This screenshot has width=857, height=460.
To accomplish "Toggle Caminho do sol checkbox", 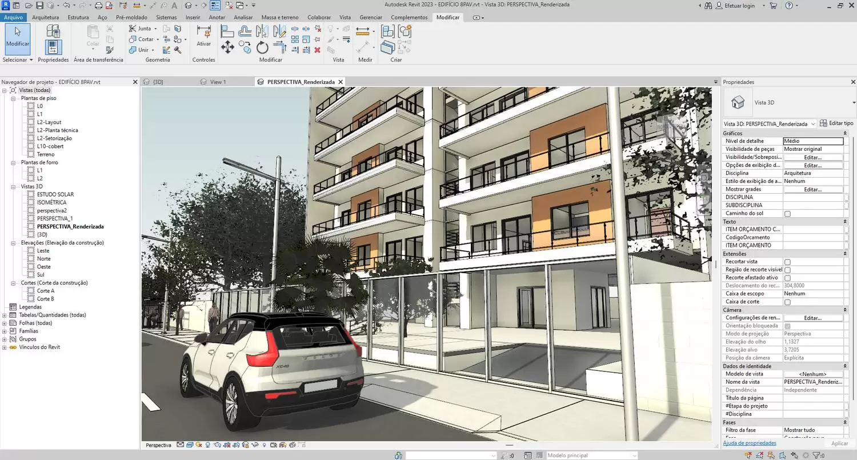I will (x=787, y=214).
